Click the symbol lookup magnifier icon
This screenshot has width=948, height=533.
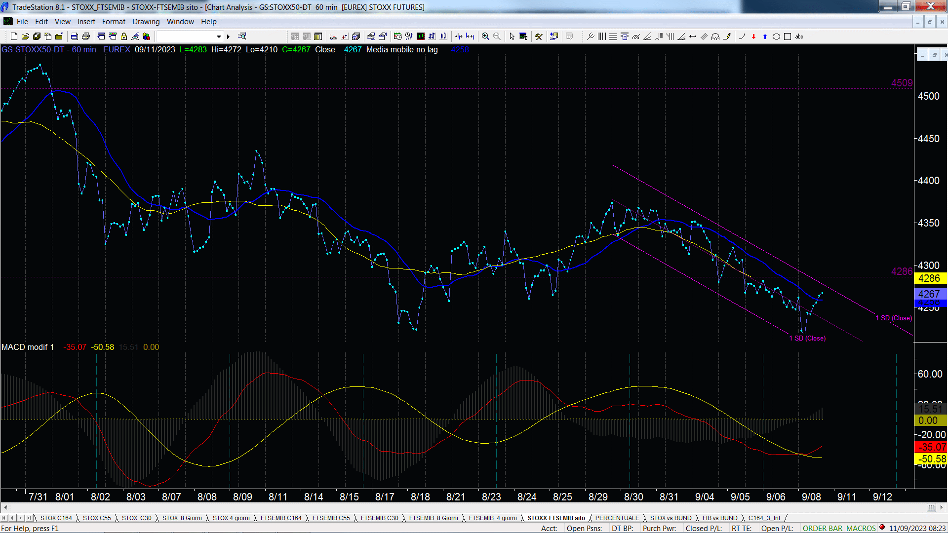(x=242, y=37)
